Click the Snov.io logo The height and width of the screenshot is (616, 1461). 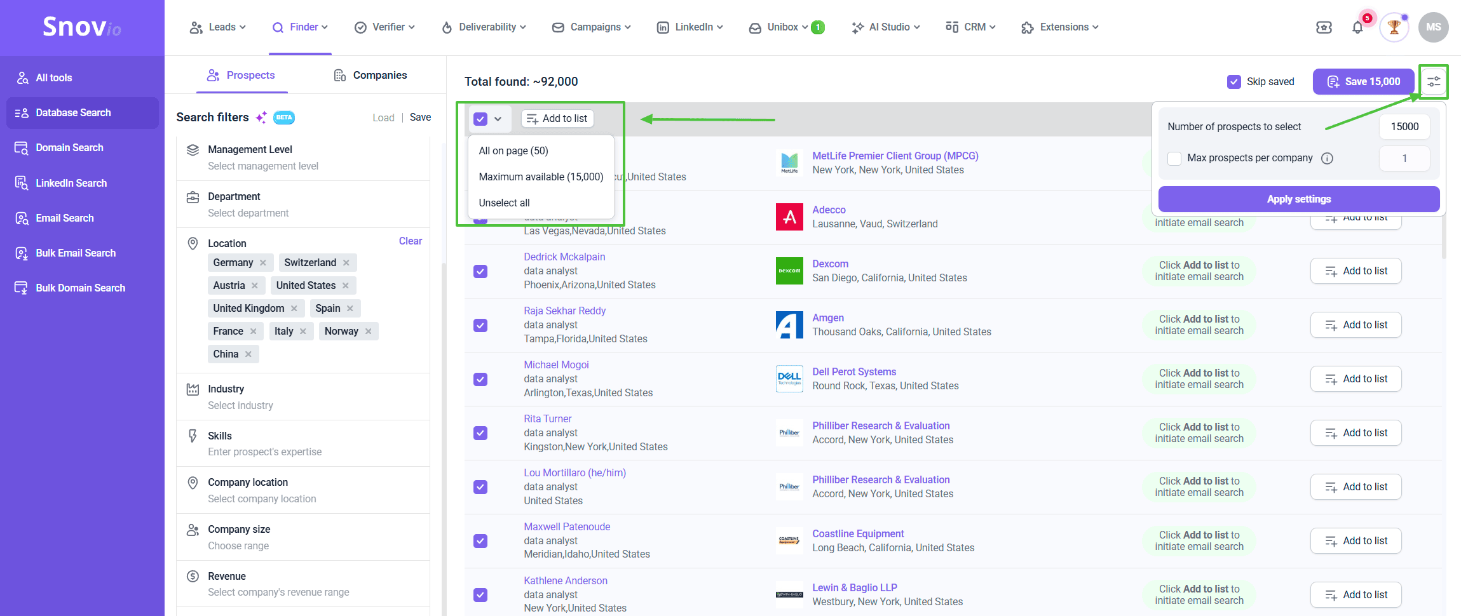point(82,27)
